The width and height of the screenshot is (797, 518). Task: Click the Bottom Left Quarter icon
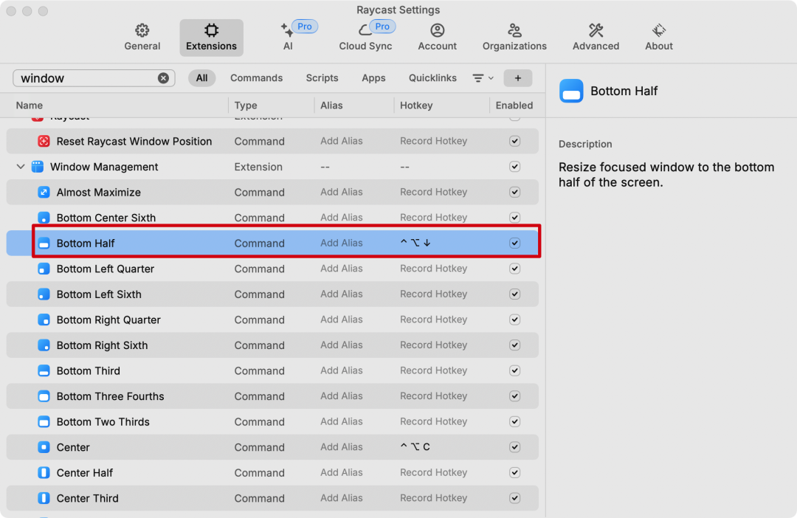[x=44, y=269]
